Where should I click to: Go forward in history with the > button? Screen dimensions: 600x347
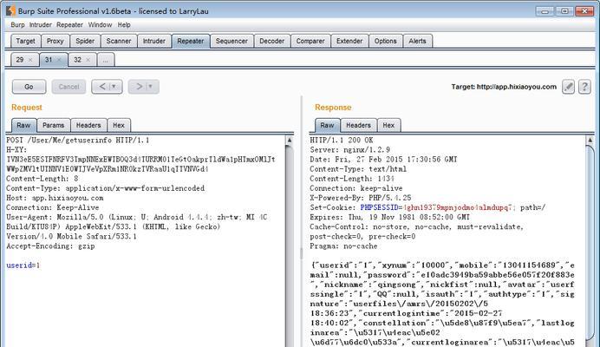(x=140, y=87)
